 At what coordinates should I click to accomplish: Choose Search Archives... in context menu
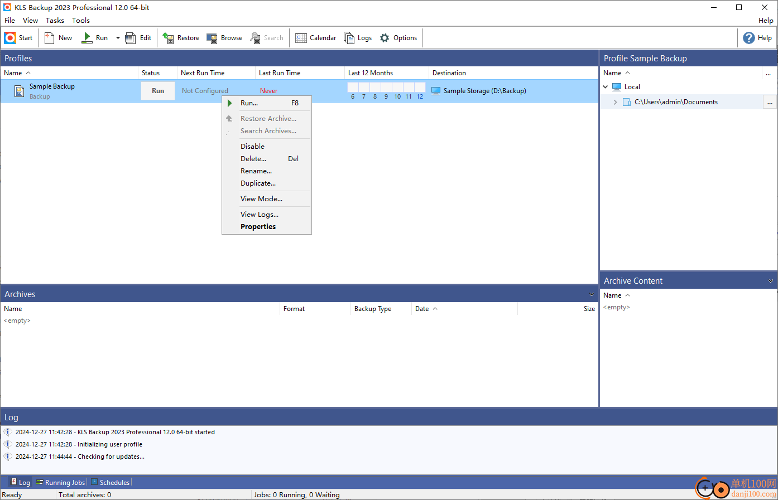click(x=267, y=131)
